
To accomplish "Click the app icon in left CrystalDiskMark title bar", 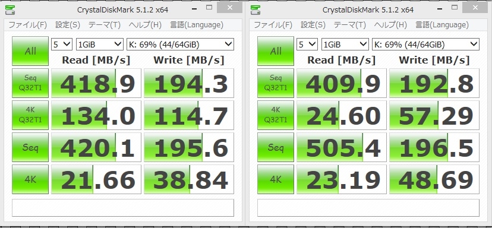I will pos(10,9).
